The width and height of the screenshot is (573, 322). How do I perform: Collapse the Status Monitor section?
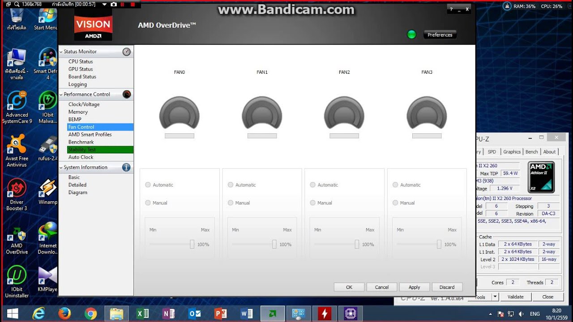[x=61, y=52]
